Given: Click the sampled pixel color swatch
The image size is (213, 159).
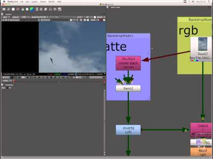Looking at the screenshot, I should [76, 74].
